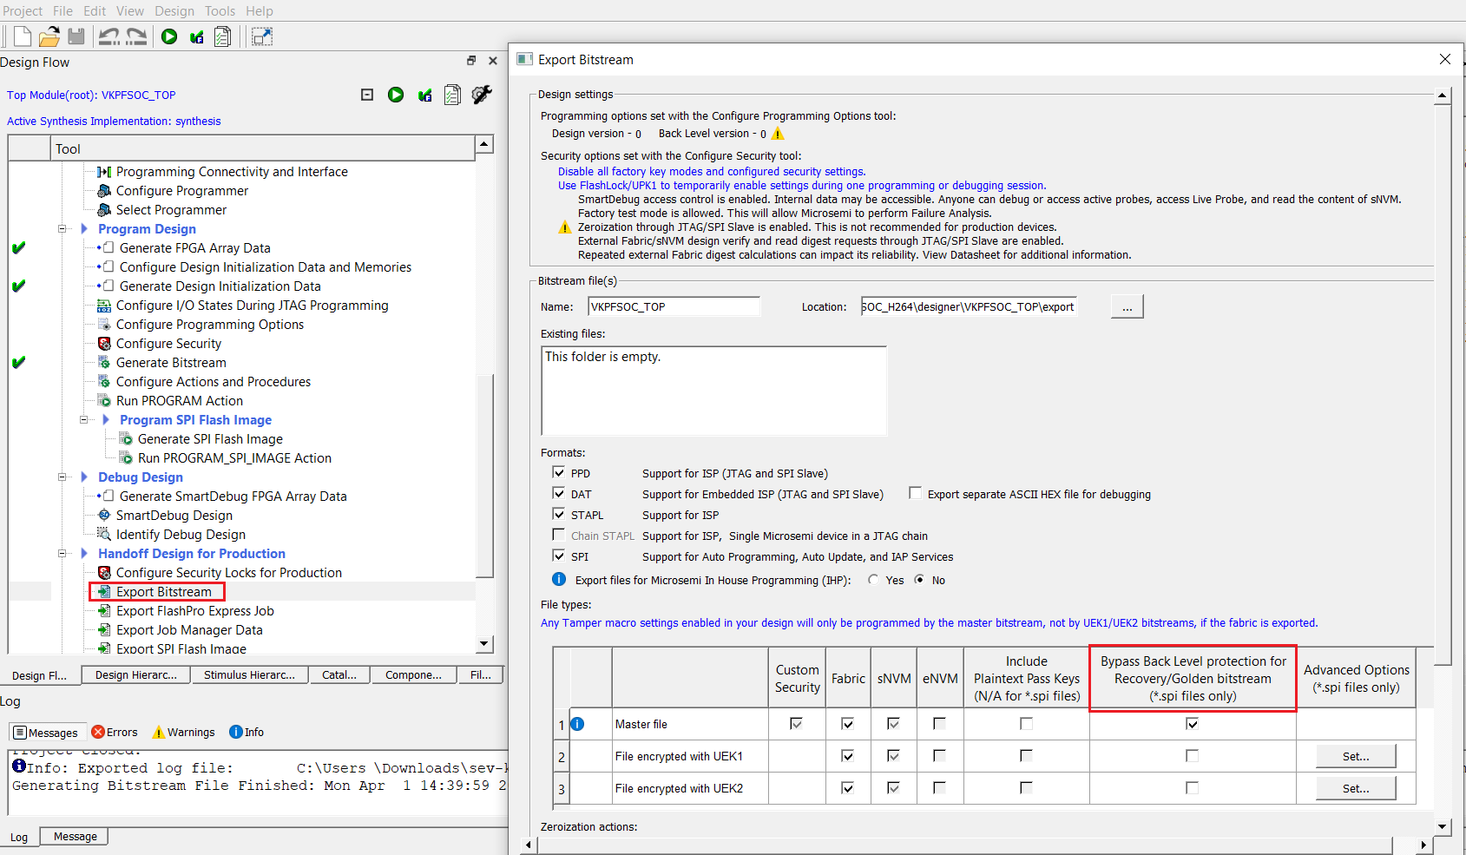Click the Select Programmer icon

(x=104, y=210)
